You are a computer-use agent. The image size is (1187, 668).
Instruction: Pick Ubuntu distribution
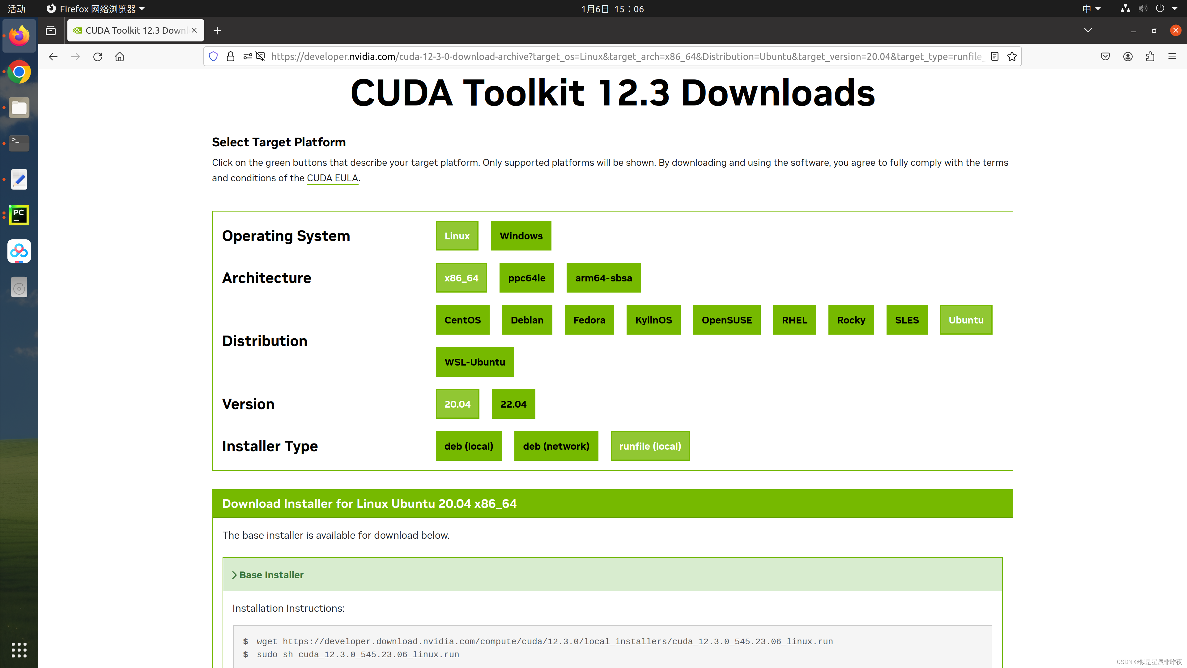point(966,320)
